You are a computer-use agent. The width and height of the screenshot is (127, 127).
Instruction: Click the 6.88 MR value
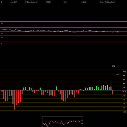click(118, 74)
